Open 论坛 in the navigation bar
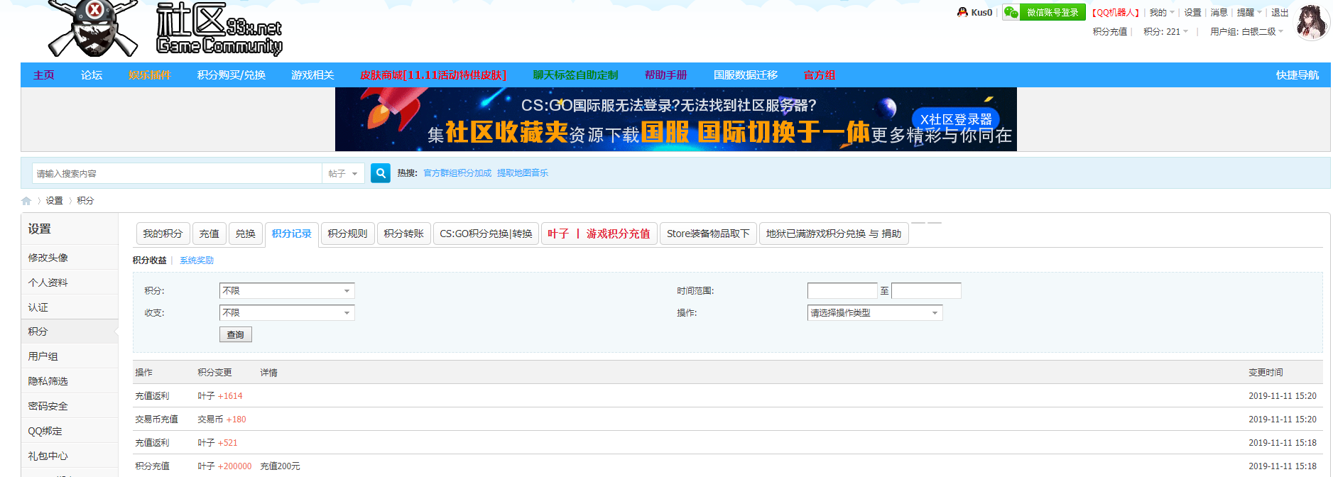The width and height of the screenshot is (1333, 477). pos(92,75)
